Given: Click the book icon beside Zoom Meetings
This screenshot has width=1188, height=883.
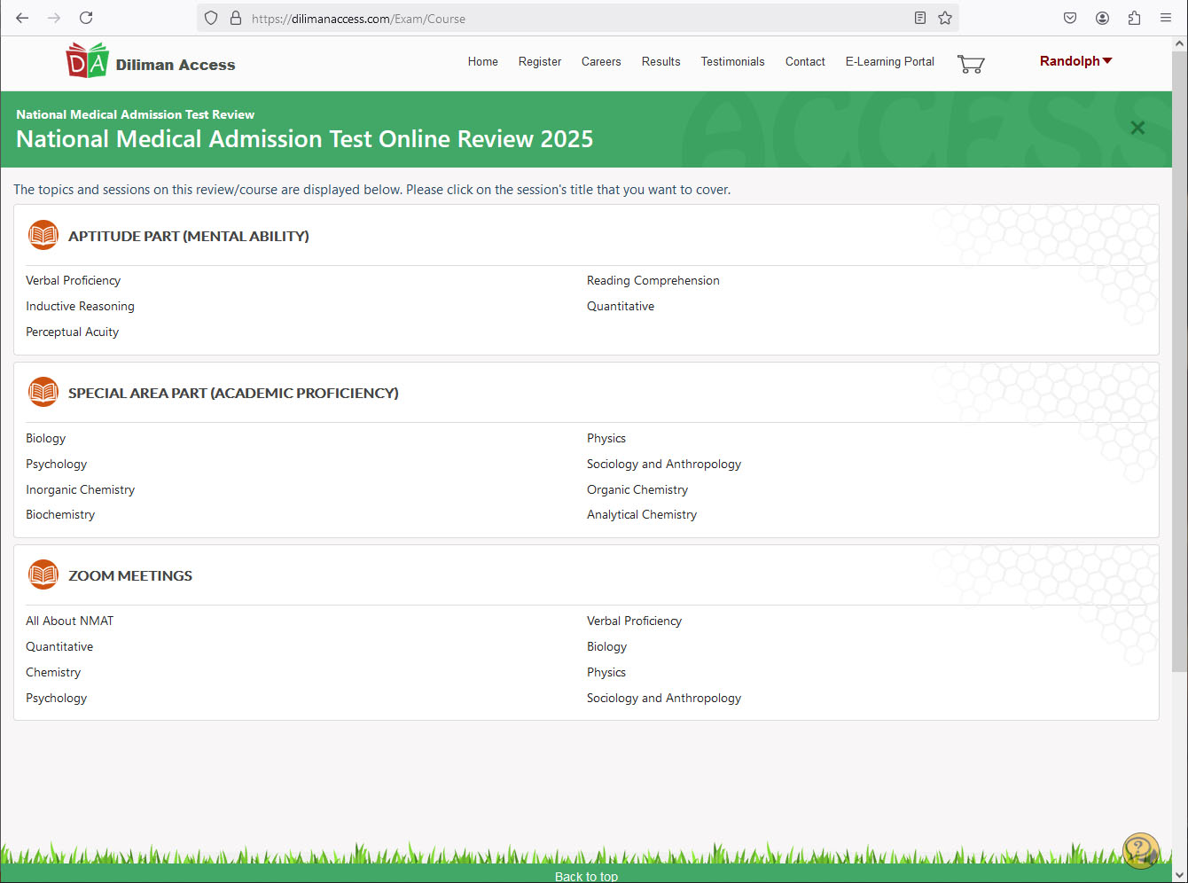Looking at the screenshot, I should [x=43, y=575].
